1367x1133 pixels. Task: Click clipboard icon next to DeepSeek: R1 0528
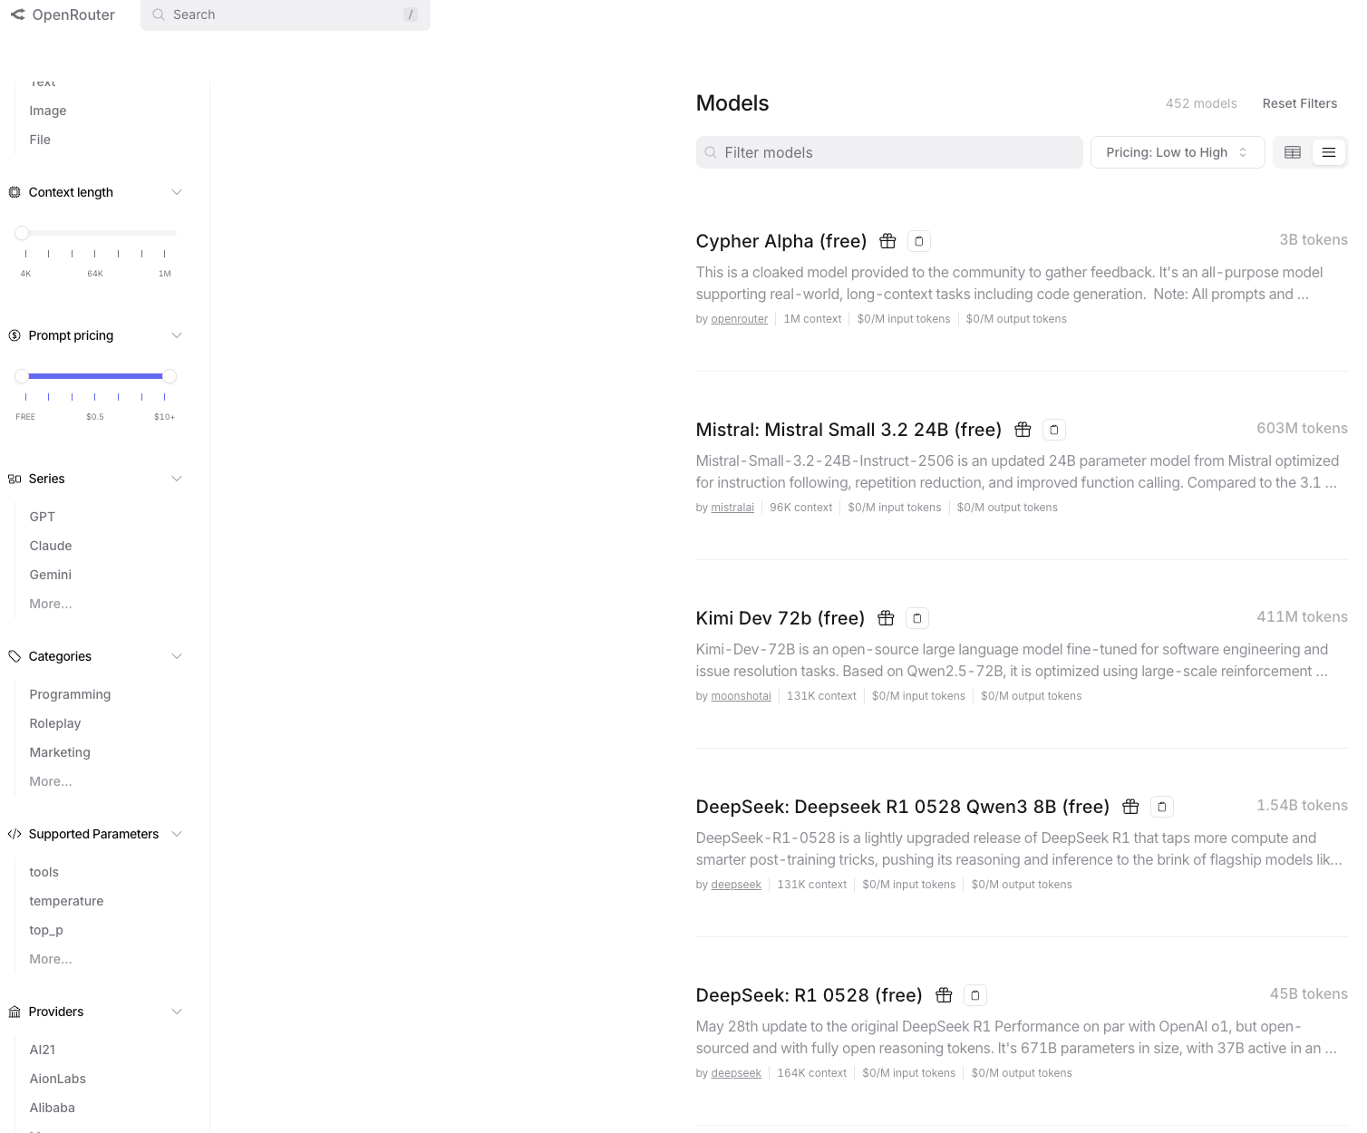[975, 995]
